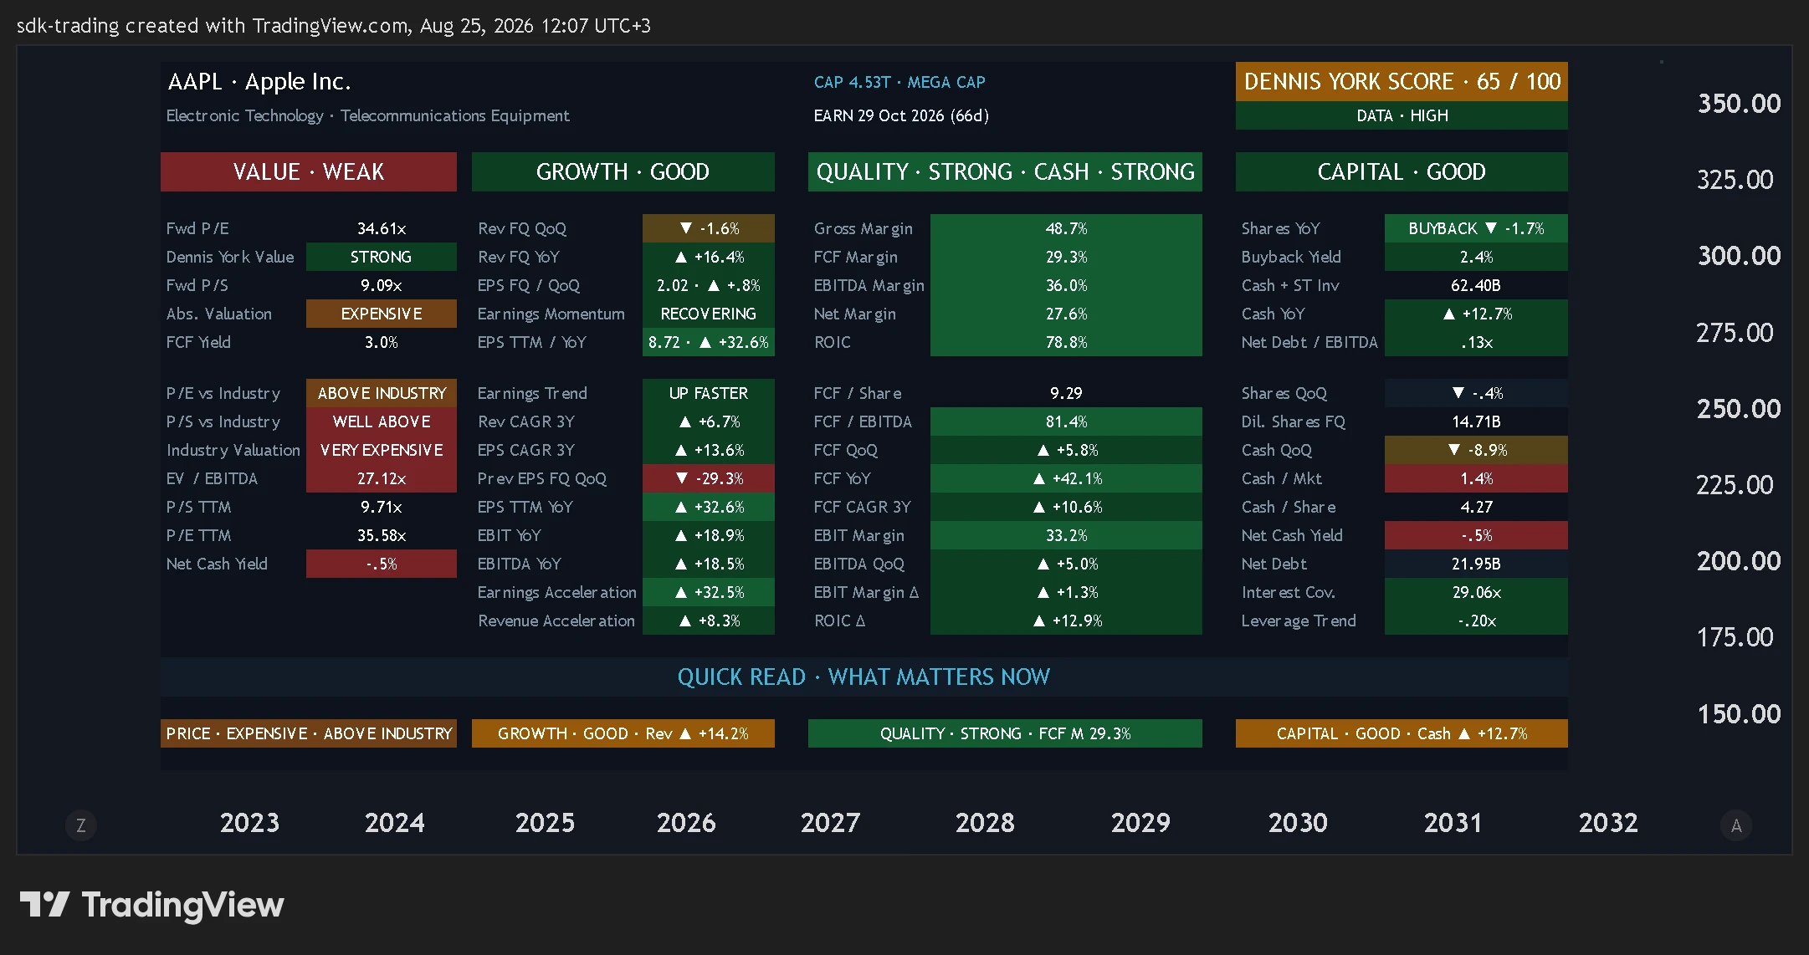Click the CAPITAL · GOOD · Cash +12.7% summary

tap(1402, 733)
